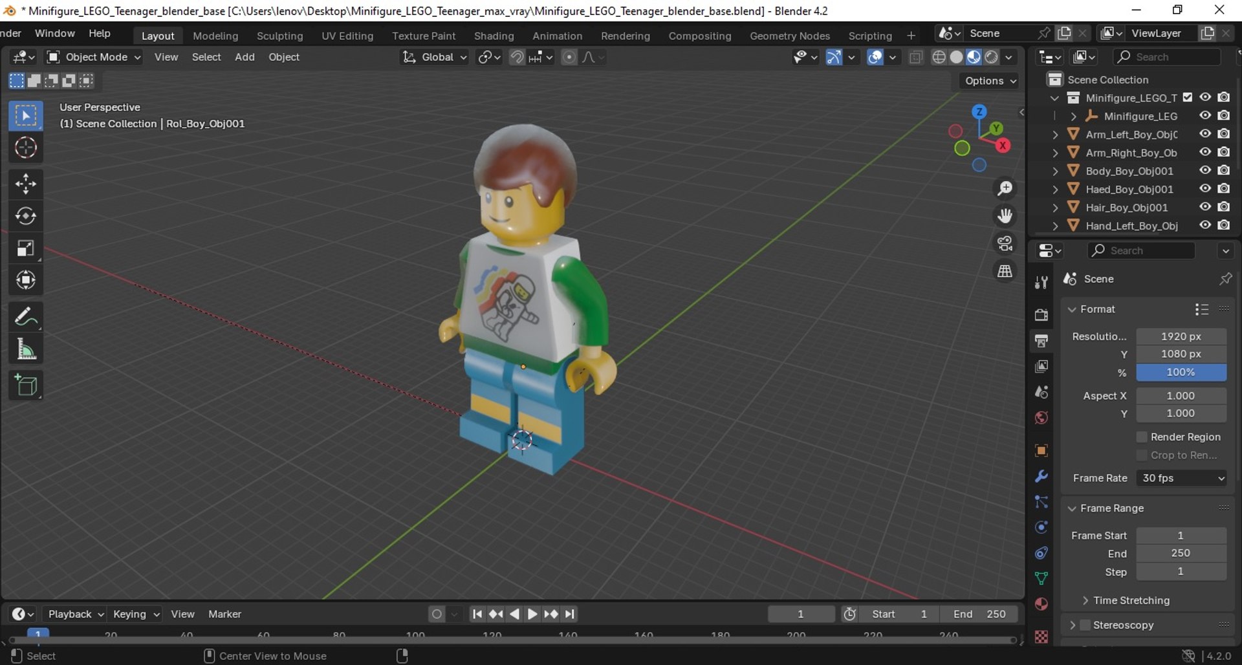
Task: Select the Scale tool
Action: point(26,248)
